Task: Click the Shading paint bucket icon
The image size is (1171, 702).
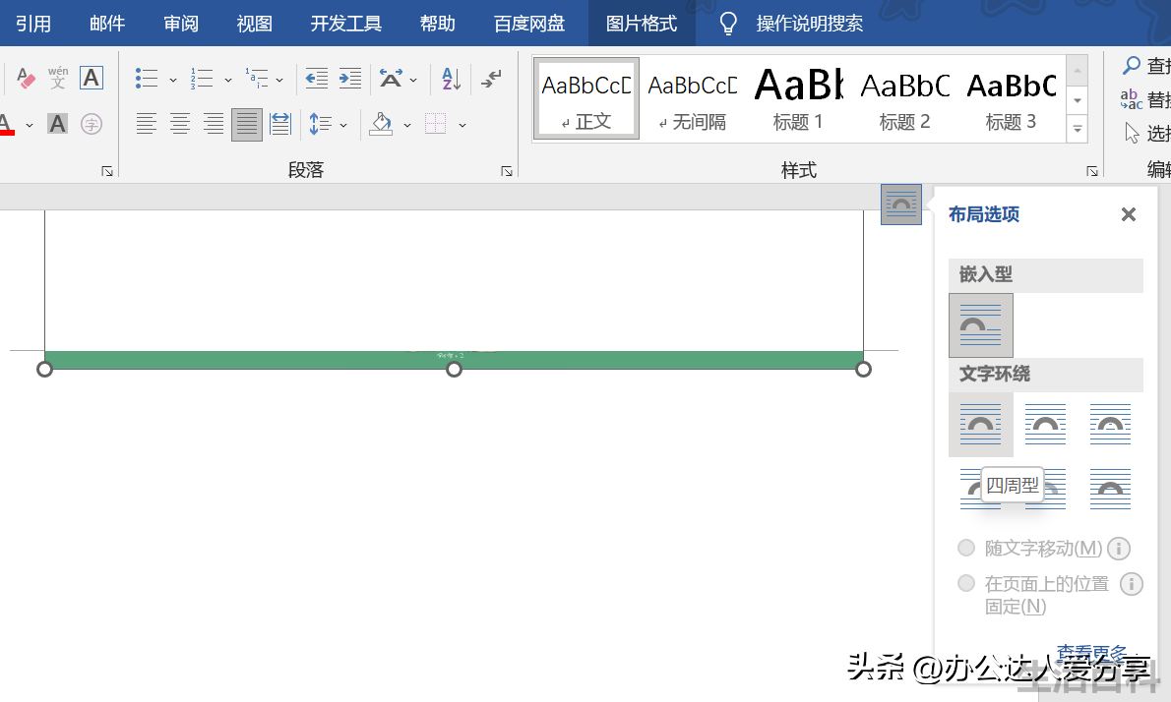Action: click(x=382, y=123)
